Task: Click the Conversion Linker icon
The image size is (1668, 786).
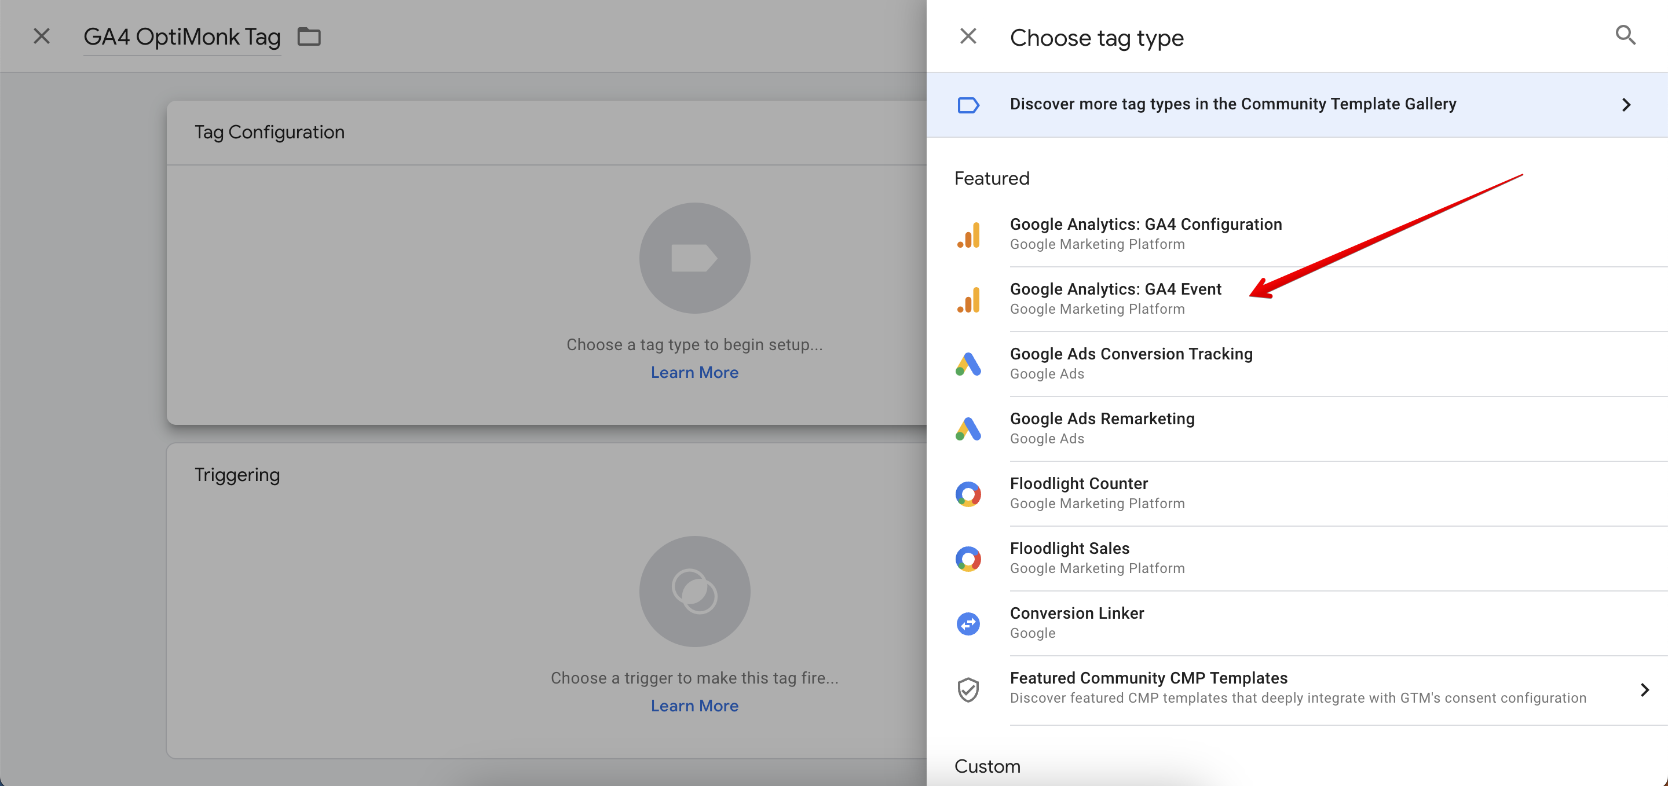Action: [x=968, y=623]
